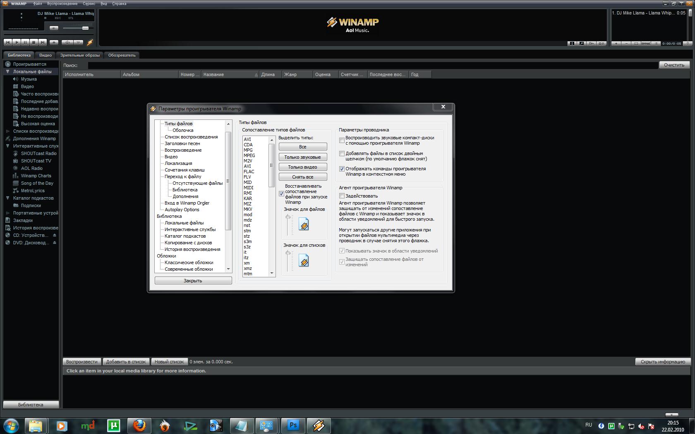Click the Все button to select all types
Screen dimensions: 695x434
pyautogui.click(x=303, y=147)
